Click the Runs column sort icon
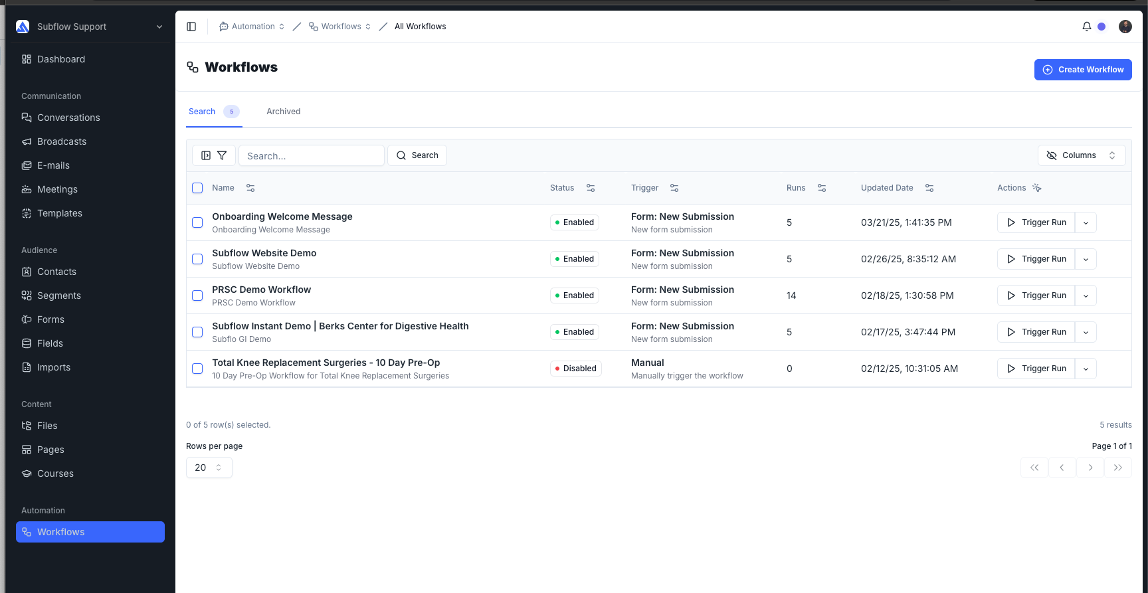 tap(822, 188)
